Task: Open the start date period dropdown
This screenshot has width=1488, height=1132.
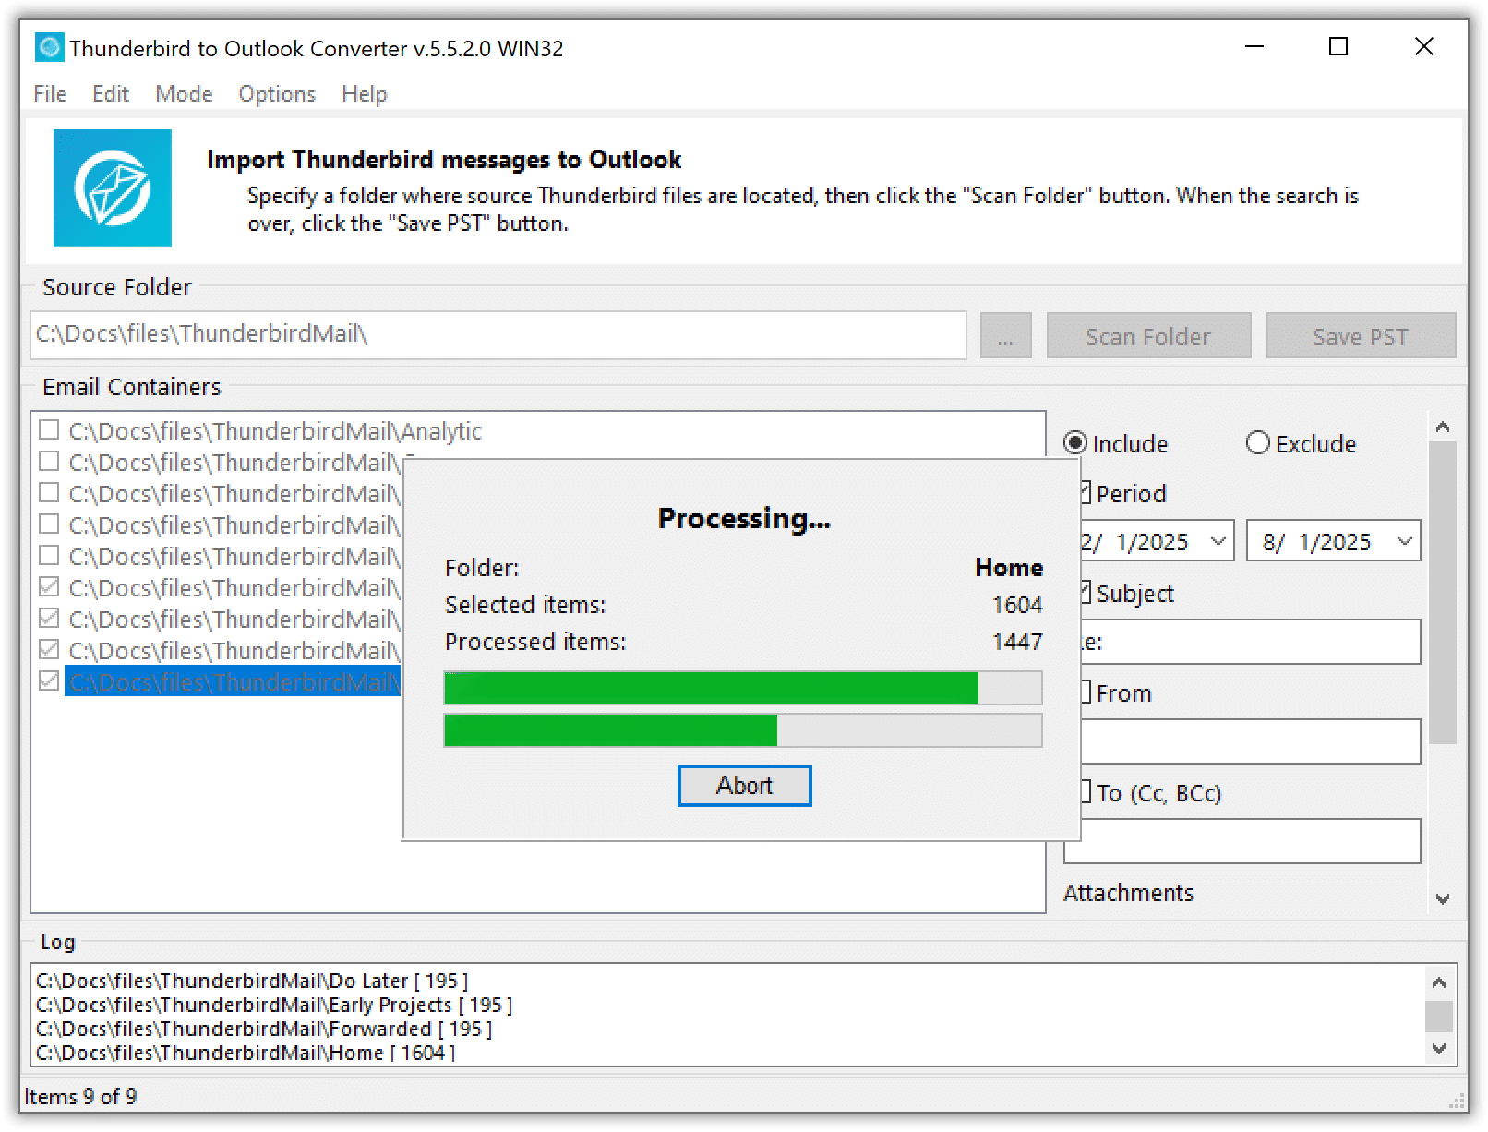Action: pyautogui.click(x=1218, y=541)
